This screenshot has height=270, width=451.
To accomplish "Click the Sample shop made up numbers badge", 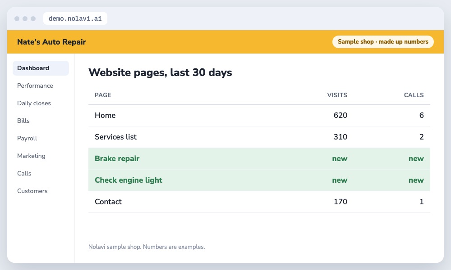I will click(x=383, y=41).
